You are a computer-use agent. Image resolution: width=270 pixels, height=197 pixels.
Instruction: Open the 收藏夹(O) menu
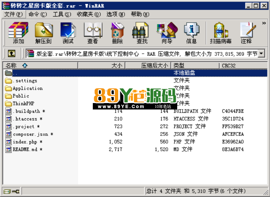[89, 14]
